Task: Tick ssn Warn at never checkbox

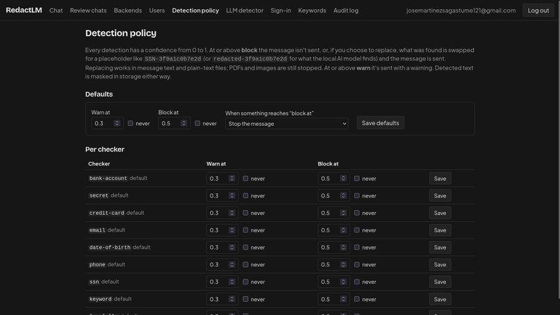Action: pyautogui.click(x=245, y=282)
